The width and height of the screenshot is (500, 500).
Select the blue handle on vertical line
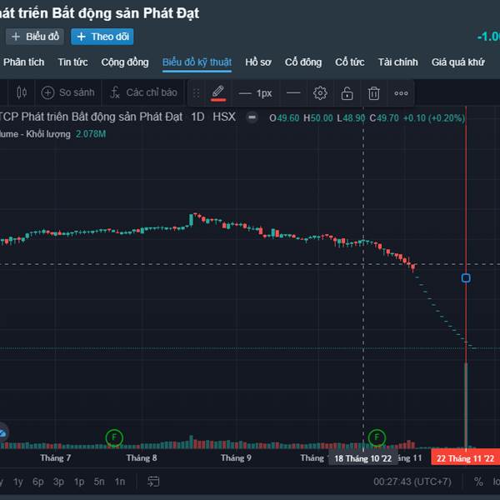[x=466, y=278]
